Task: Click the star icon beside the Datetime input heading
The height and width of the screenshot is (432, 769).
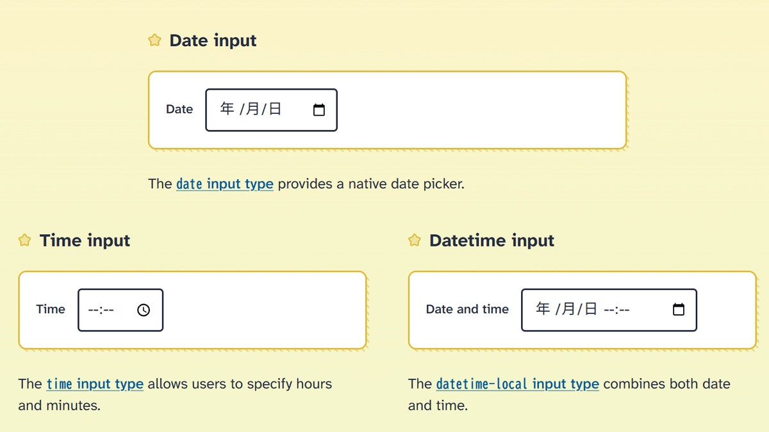Action: click(x=415, y=241)
